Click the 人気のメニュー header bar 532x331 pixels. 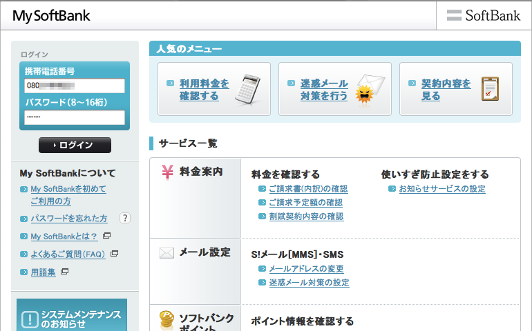pyautogui.click(x=335, y=48)
